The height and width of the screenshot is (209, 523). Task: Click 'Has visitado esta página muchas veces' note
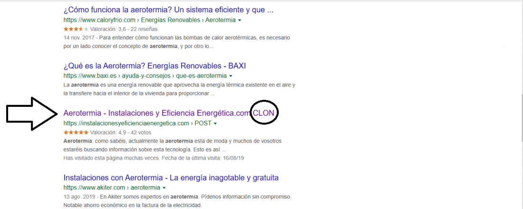click(154, 158)
